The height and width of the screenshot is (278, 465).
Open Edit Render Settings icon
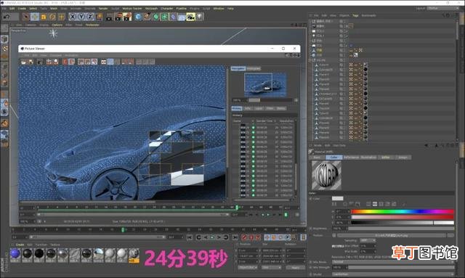pos(128,17)
